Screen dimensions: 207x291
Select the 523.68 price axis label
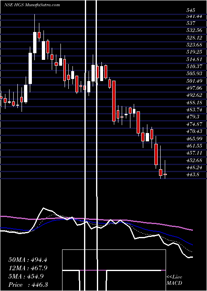[x=194, y=45]
